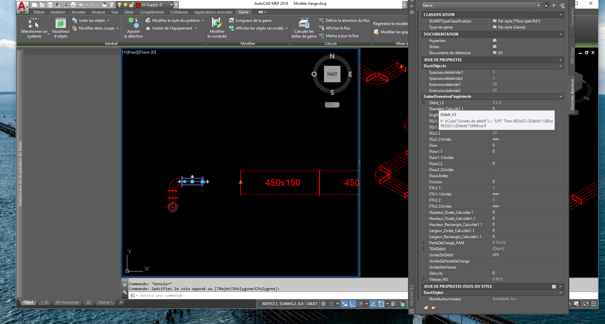Open the Analyse ribbon tab
605x324 pixels.
(98, 12)
